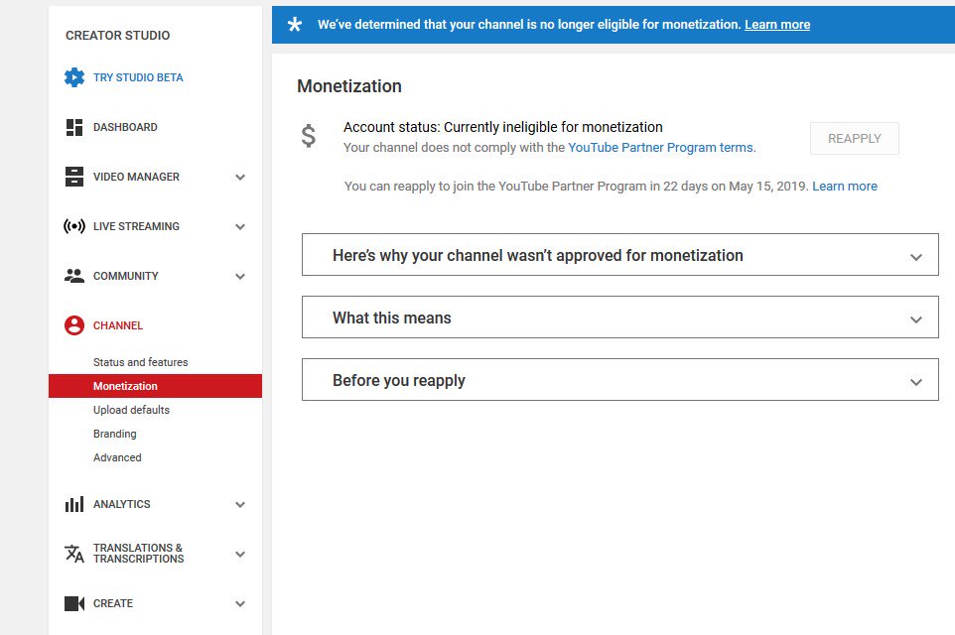Expand the Analytics menu chevron

(x=240, y=505)
